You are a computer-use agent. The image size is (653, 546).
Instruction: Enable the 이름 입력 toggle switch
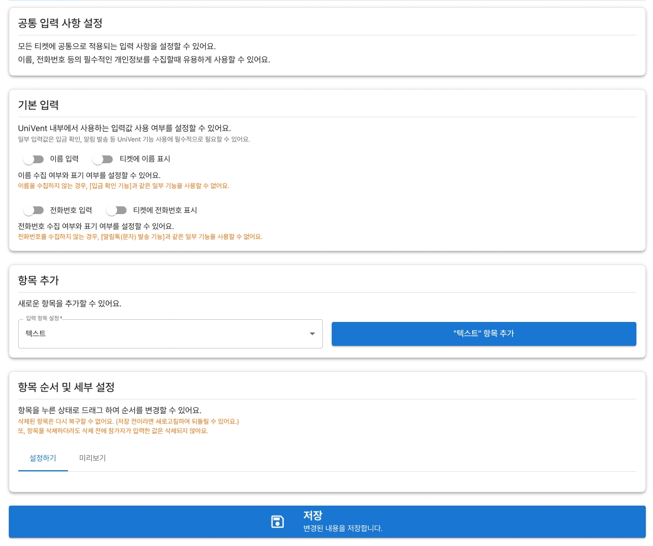[x=34, y=159]
